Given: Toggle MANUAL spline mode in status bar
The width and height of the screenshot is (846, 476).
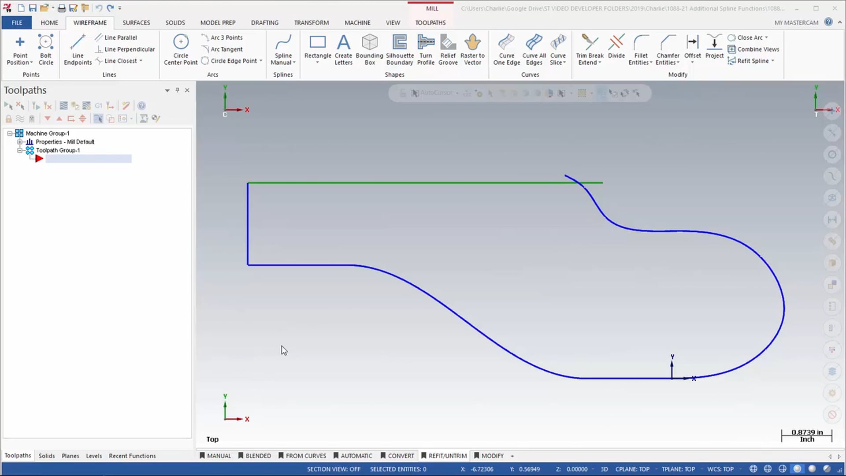Looking at the screenshot, I should (215, 456).
